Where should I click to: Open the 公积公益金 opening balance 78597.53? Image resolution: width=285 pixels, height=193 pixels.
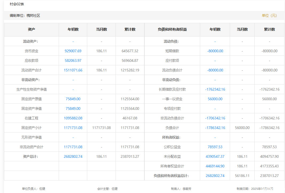tap(215, 147)
